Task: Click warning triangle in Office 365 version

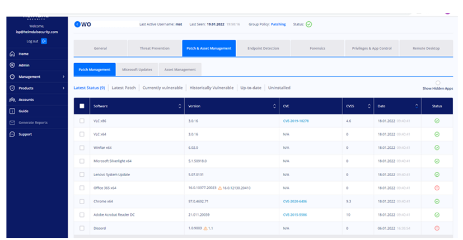Action: 219,188
